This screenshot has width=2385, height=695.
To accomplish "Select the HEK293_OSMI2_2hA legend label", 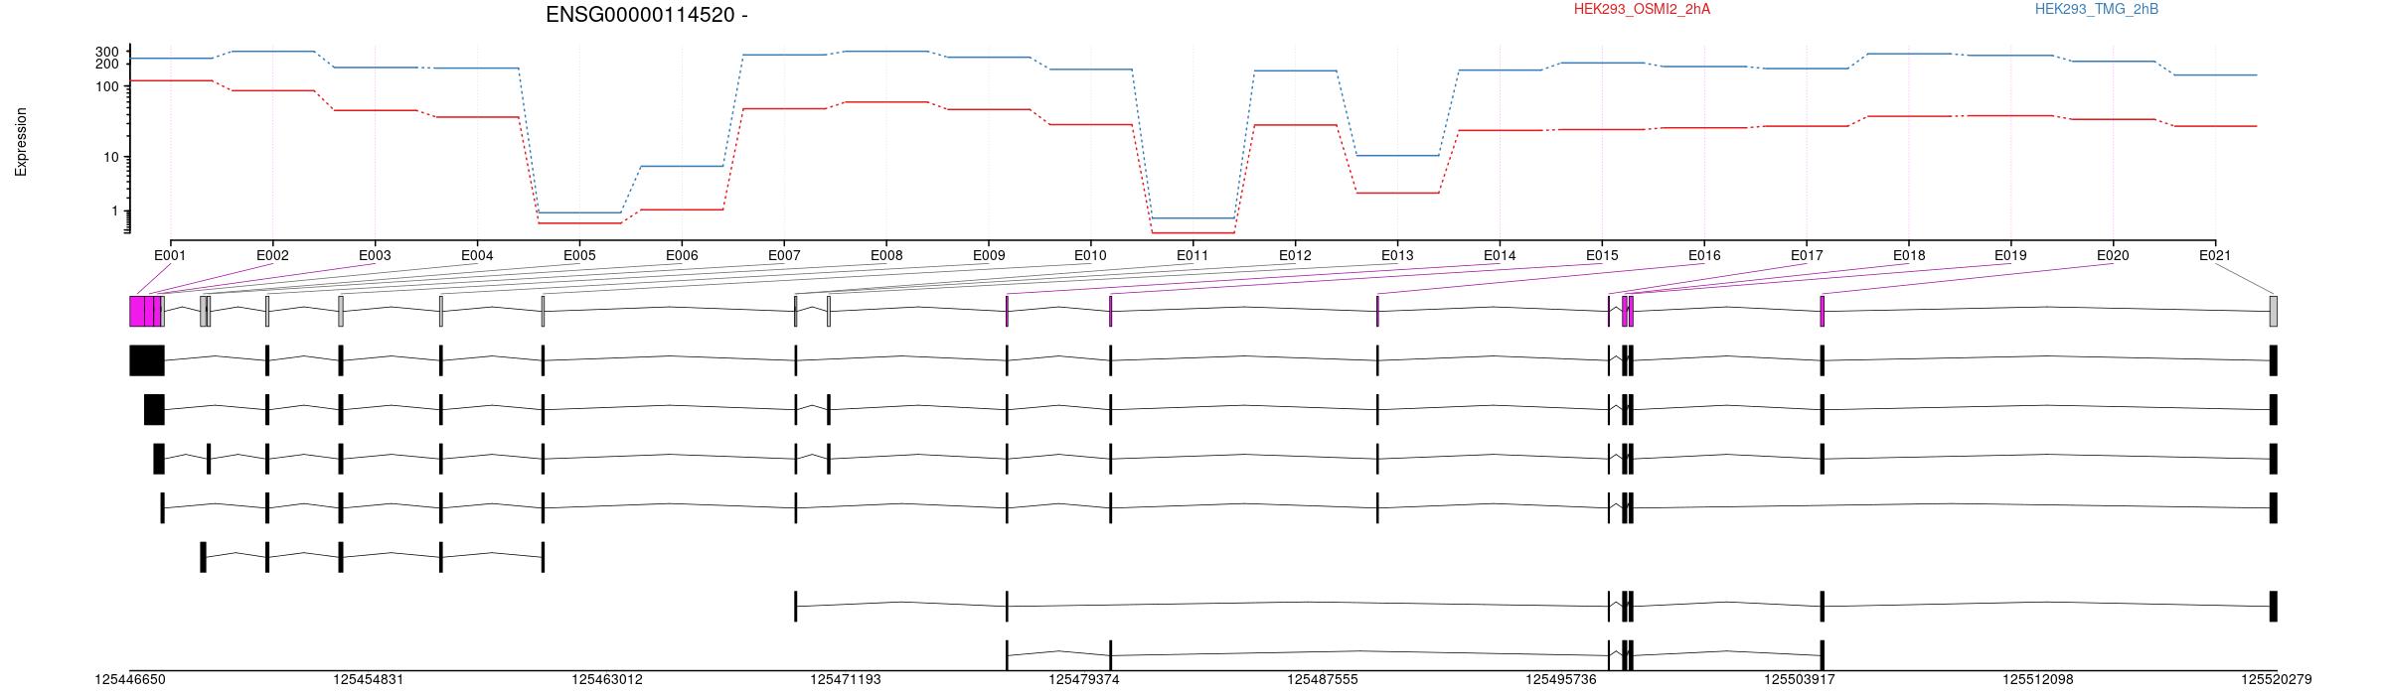I will [x=1642, y=9].
